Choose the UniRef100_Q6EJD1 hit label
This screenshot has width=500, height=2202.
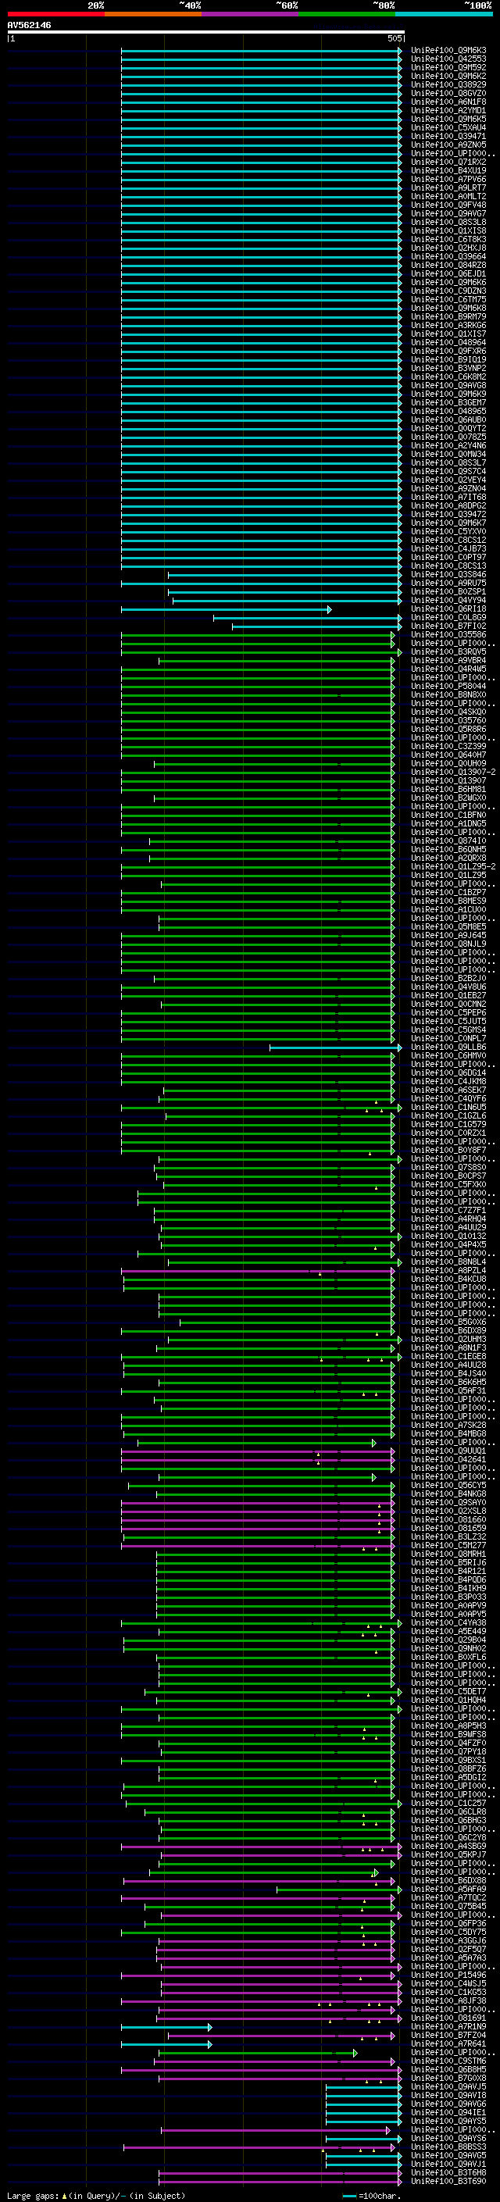coord(448,273)
